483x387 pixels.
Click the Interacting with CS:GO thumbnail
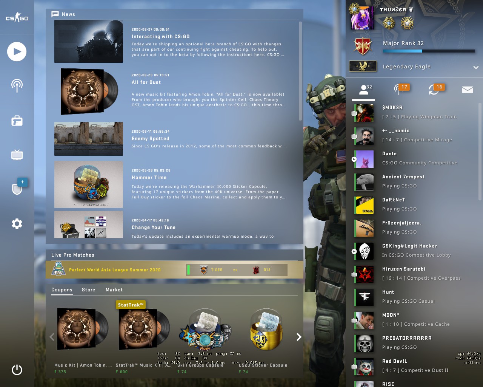[89, 42]
